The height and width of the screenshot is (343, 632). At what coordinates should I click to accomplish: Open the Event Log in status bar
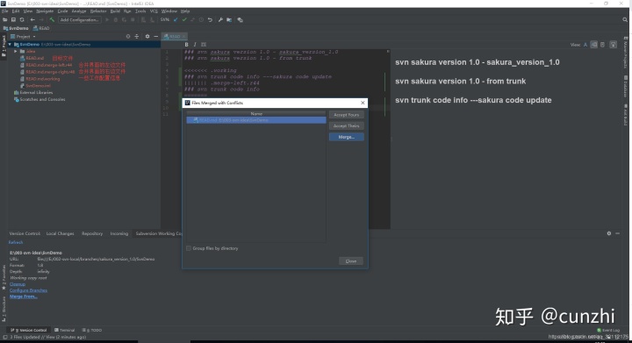click(x=608, y=330)
